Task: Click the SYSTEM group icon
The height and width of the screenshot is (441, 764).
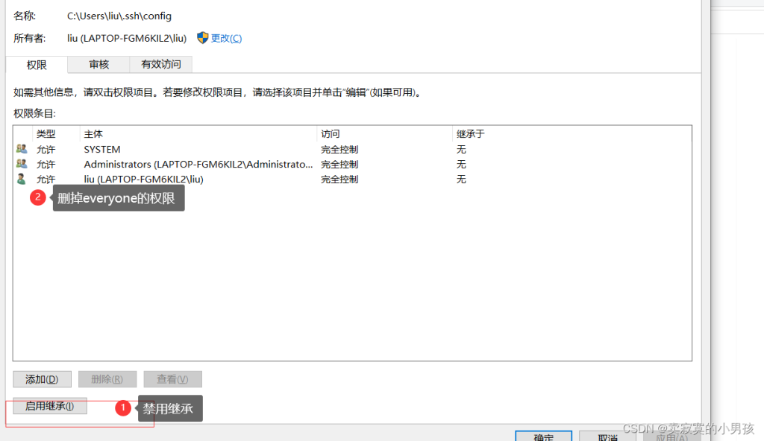Action: tap(20, 149)
